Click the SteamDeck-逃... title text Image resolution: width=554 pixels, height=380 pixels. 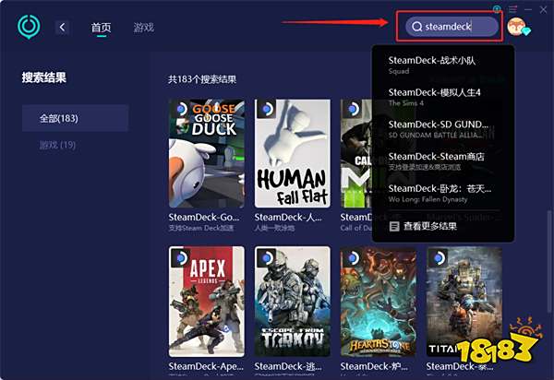288,366
